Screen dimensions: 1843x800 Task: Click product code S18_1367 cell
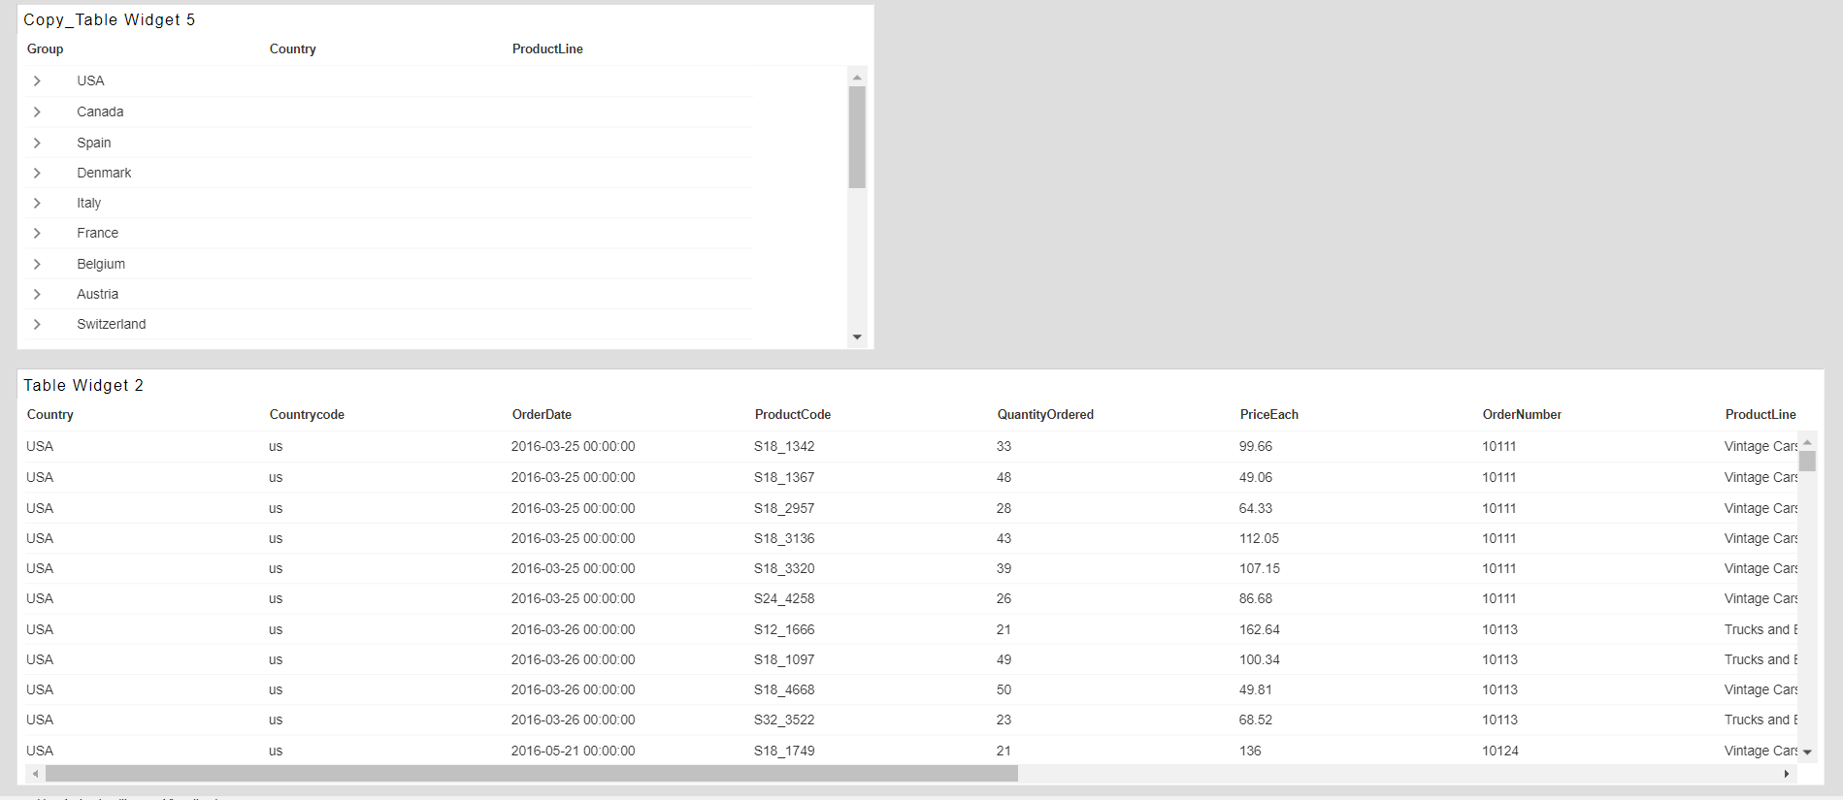pyautogui.click(x=784, y=478)
